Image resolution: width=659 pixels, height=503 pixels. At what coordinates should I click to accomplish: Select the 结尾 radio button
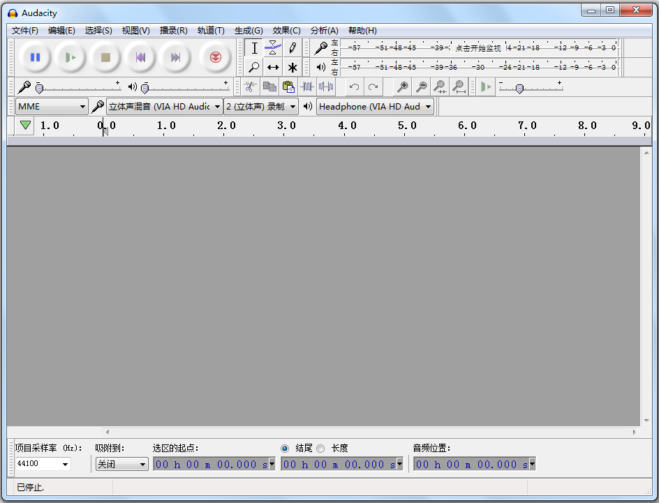click(285, 449)
